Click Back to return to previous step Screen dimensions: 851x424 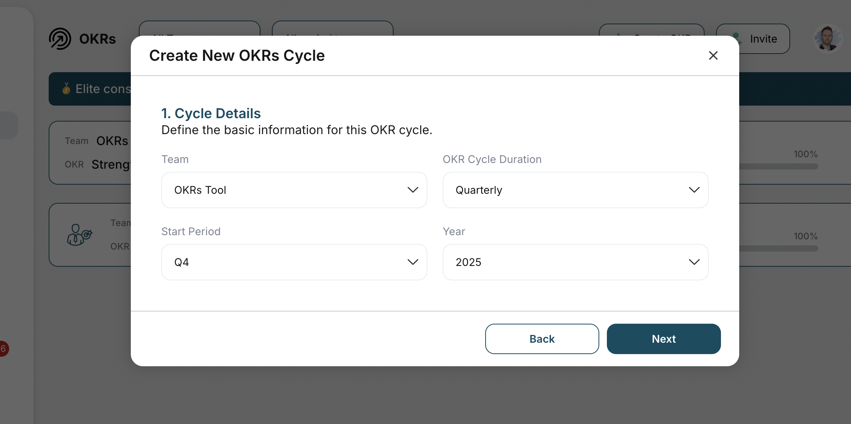pyautogui.click(x=542, y=339)
